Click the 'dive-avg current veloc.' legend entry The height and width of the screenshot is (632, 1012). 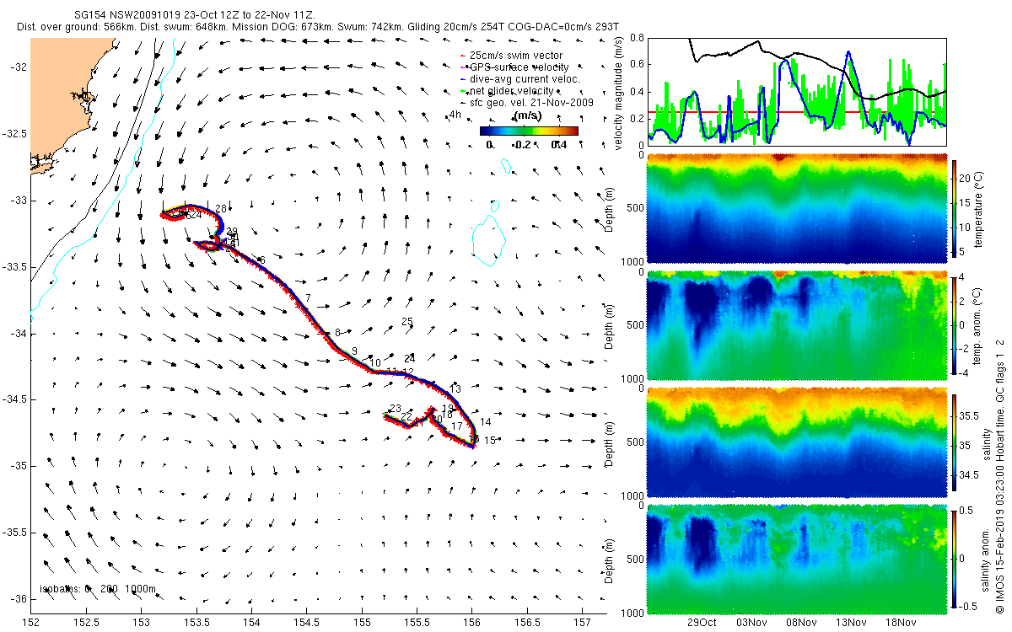tap(519, 78)
